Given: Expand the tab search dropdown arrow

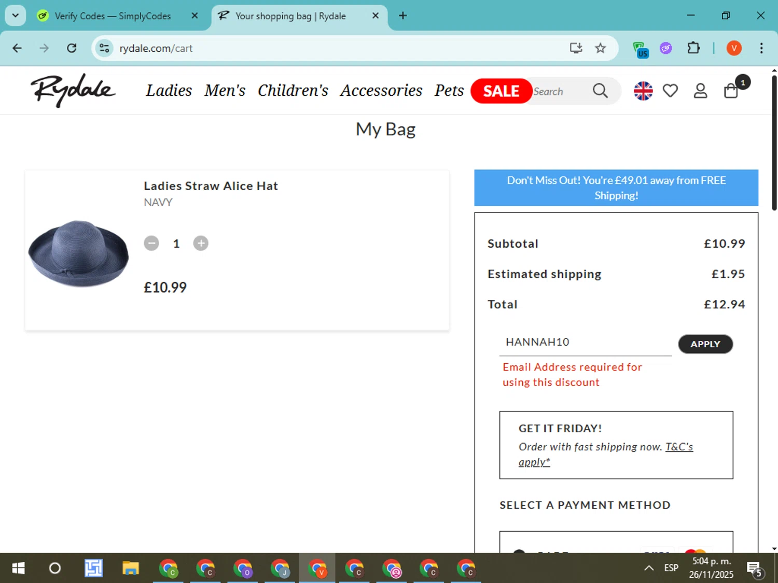Looking at the screenshot, I should tap(16, 16).
